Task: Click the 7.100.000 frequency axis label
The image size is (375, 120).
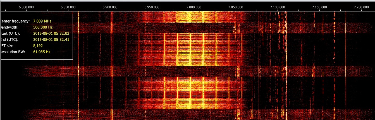Action: [277, 7]
